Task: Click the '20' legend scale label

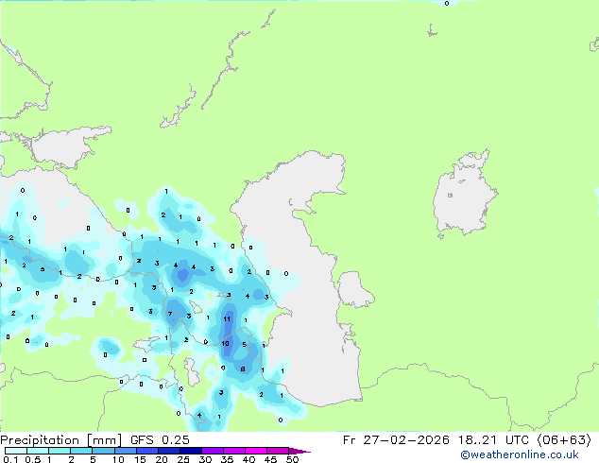Action: coord(162,459)
